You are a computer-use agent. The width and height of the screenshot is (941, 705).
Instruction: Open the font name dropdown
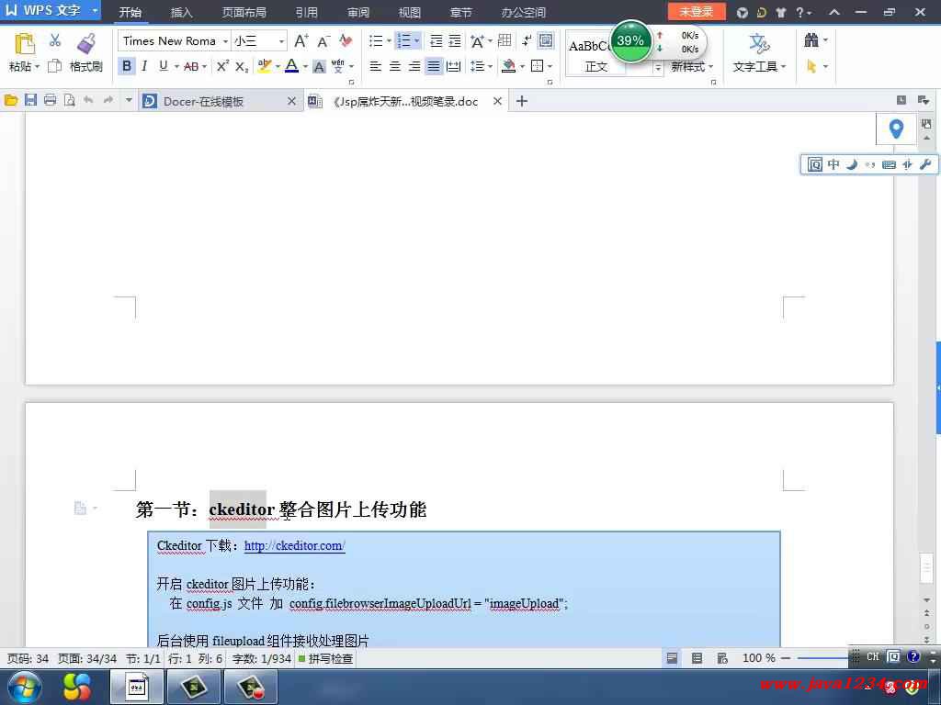pos(225,41)
